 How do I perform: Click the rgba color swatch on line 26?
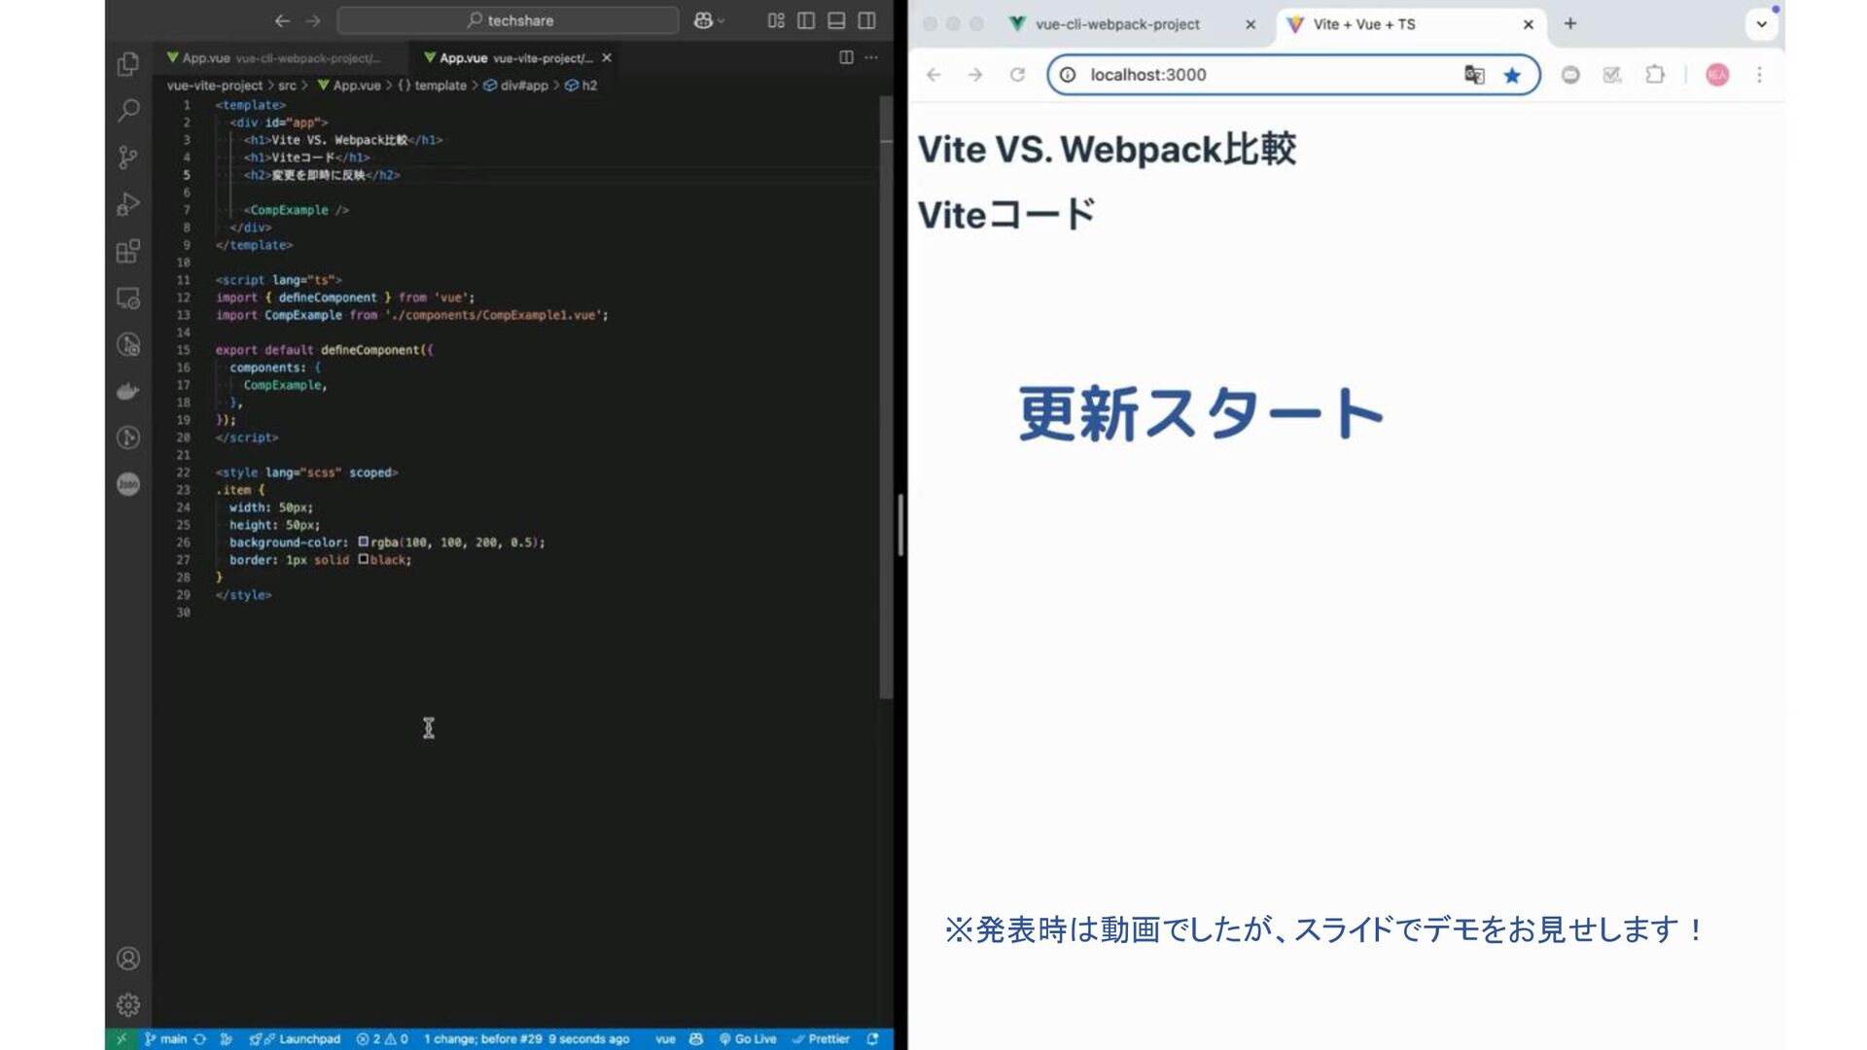364,542
